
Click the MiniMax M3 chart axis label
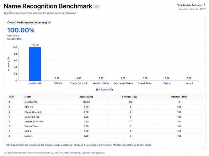(35, 83)
